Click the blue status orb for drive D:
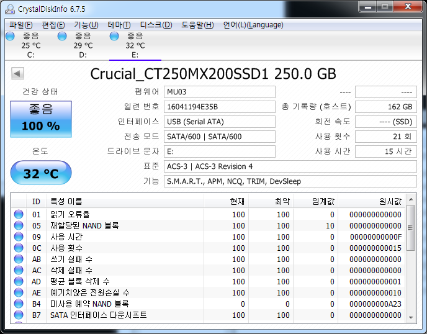This screenshot has width=427, height=334. (x=62, y=36)
